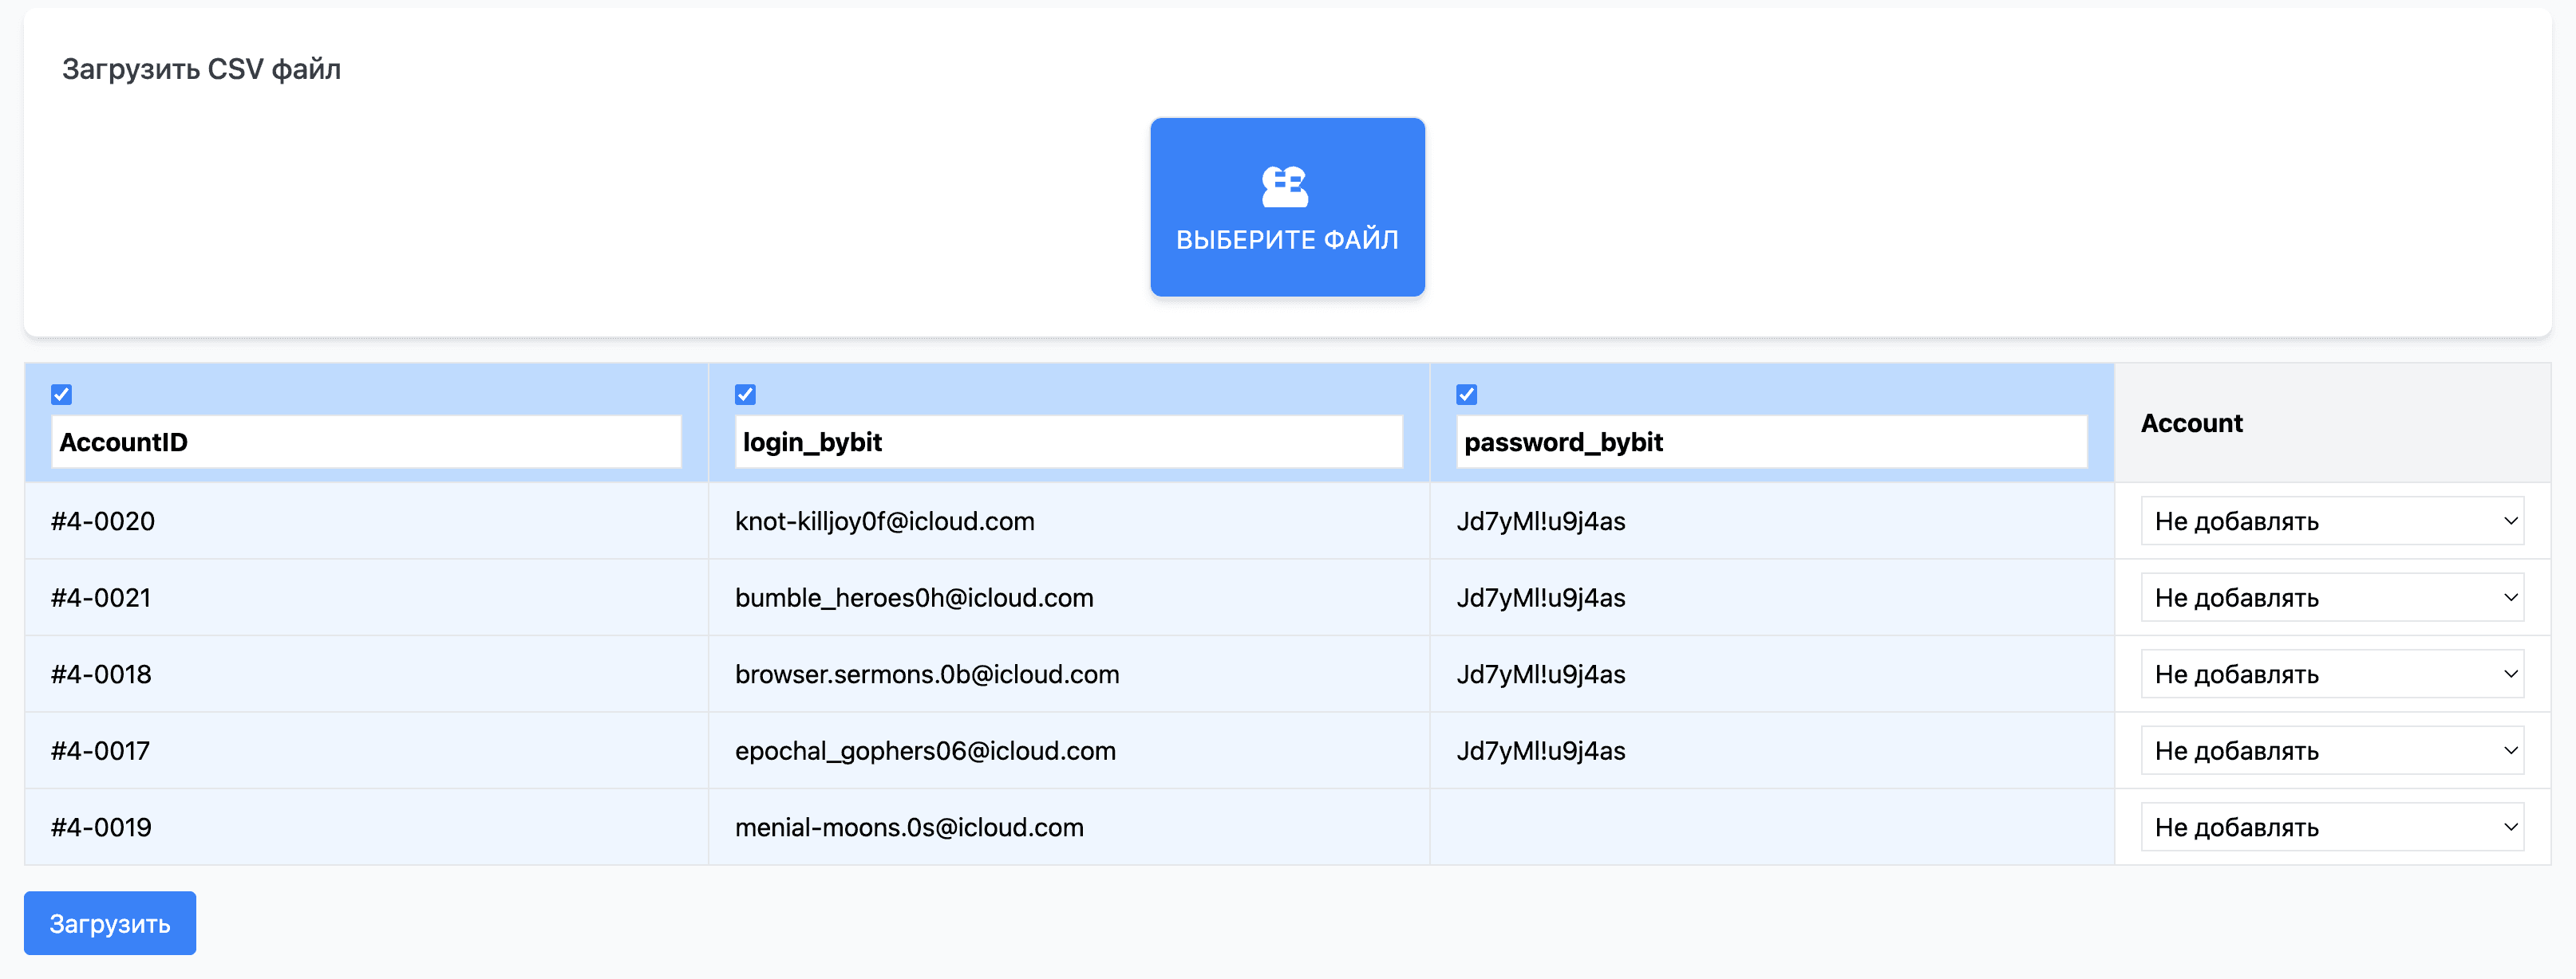Disable the password_bybit column checkbox

[x=1466, y=395]
